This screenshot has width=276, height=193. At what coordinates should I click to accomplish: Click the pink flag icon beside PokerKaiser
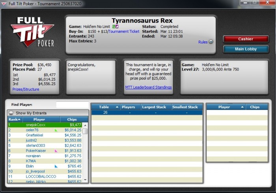coord(56,151)
